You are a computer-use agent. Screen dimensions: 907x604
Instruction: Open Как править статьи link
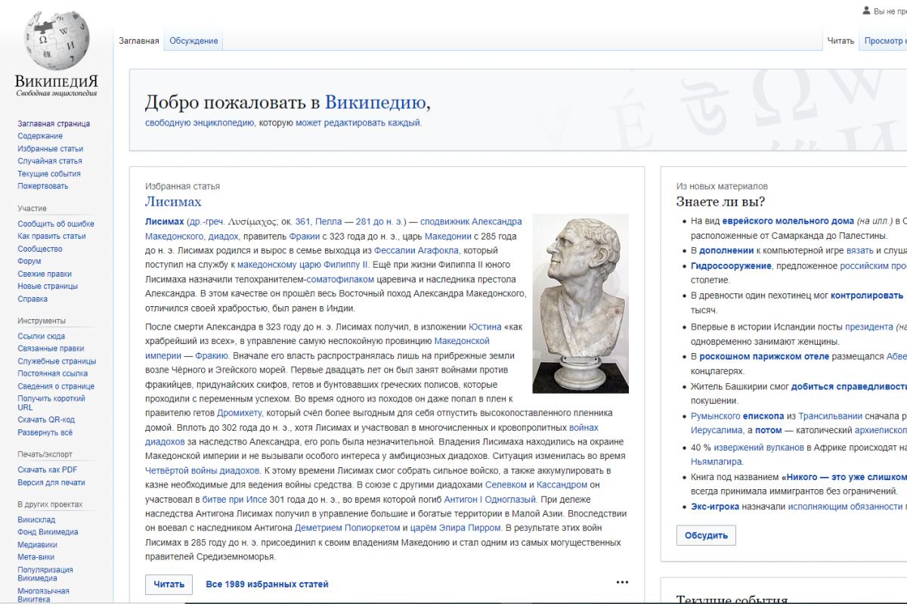pyautogui.click(x=52, y=236)
